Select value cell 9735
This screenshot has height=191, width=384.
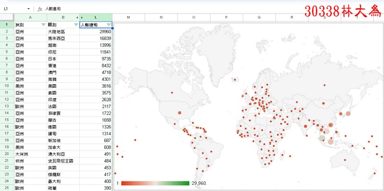click(96, 59)
